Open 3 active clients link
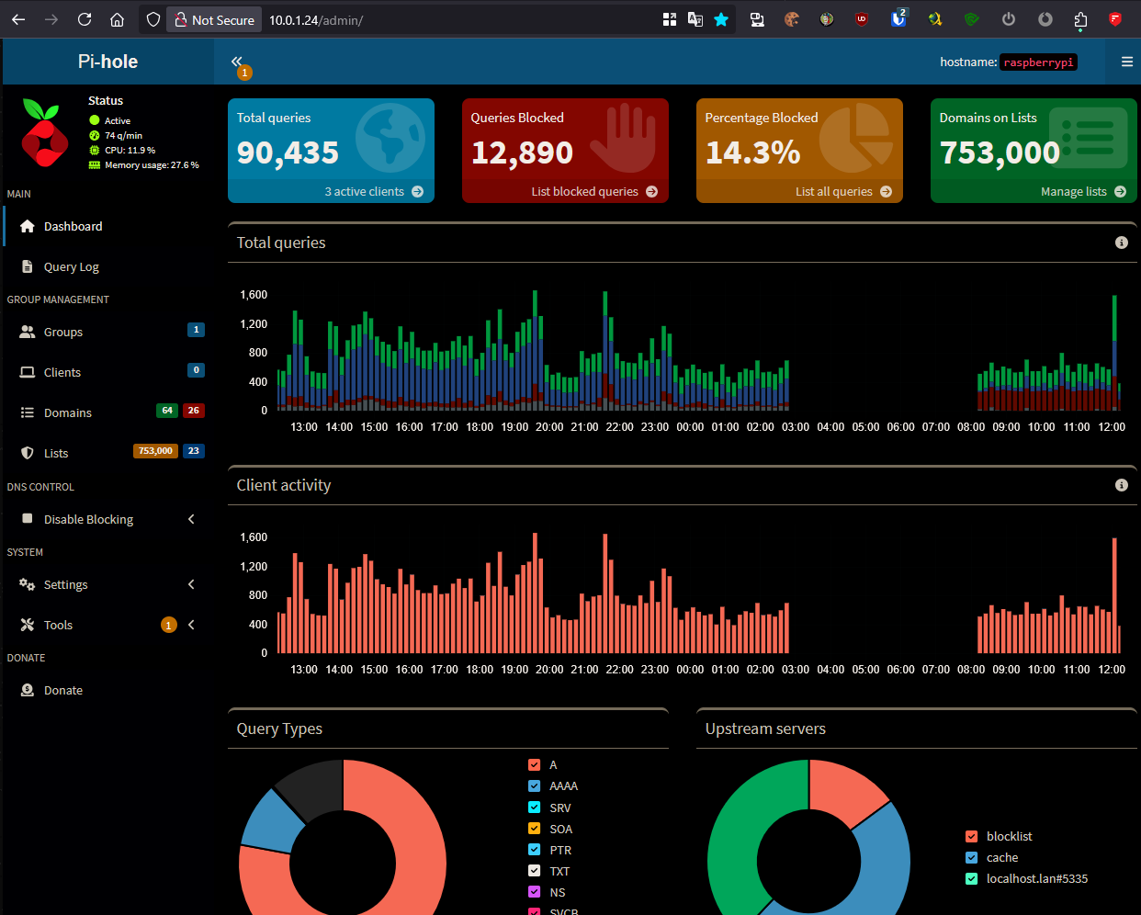 [x=331, y=191]
